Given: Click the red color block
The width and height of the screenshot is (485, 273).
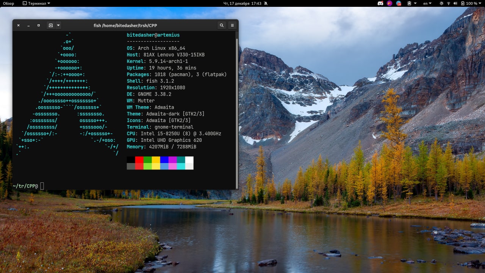Looking at the screenshot, I should pyautogui.click(x=139, y=160).
